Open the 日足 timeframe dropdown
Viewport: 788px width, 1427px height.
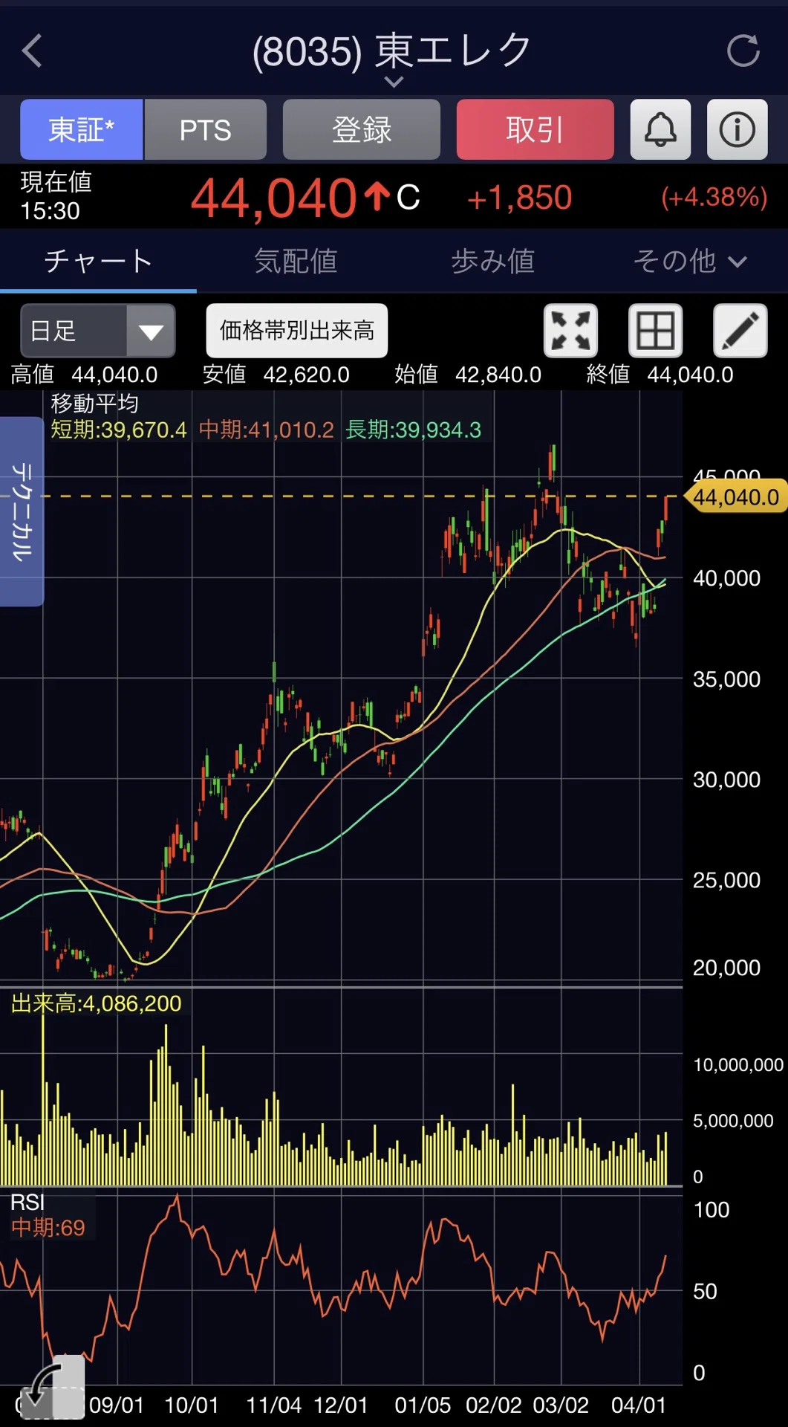(98, 331)
